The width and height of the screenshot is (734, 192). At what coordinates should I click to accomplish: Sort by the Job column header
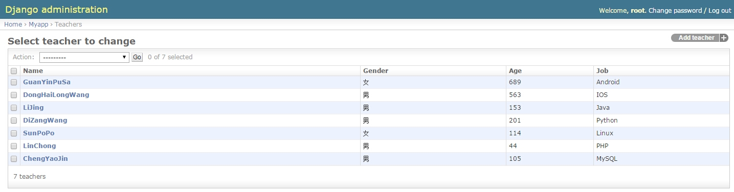pos(602,71)
